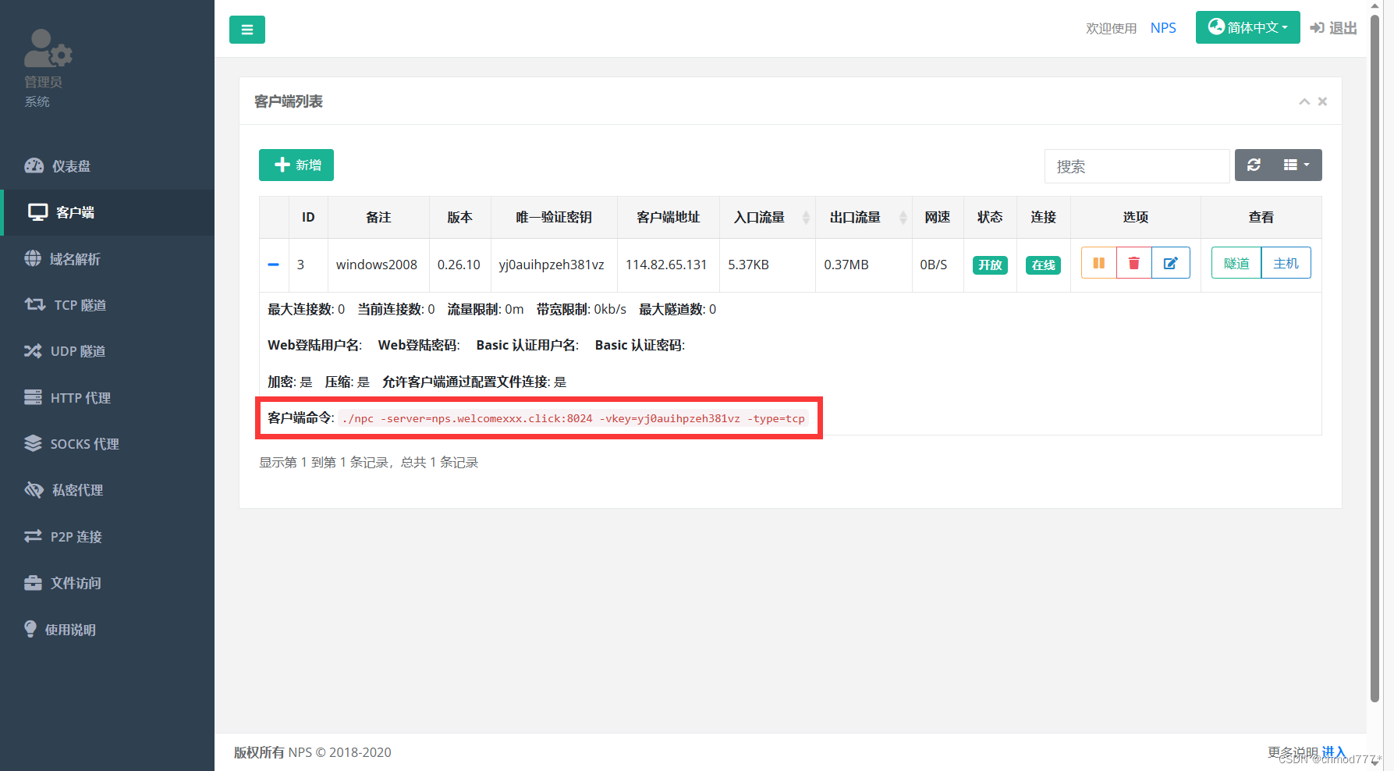Open the 简体中文 language dropdown
The image size is (1394, 771).
1247,27
